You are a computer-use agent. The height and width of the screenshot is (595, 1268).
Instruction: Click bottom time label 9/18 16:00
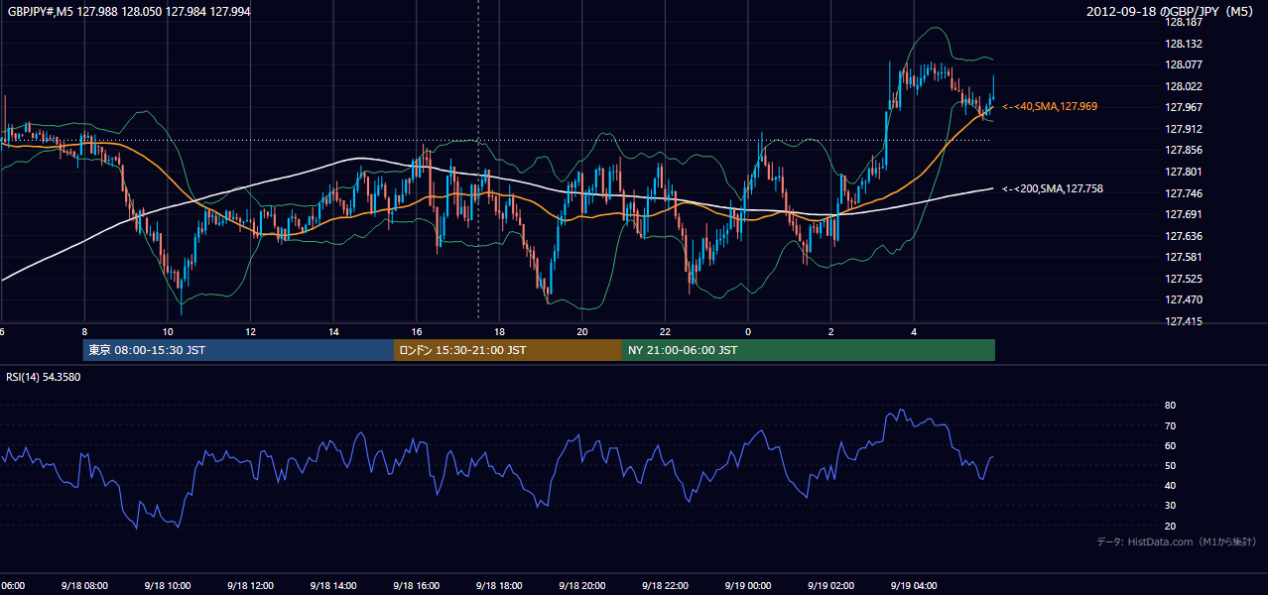pos(416,586)
